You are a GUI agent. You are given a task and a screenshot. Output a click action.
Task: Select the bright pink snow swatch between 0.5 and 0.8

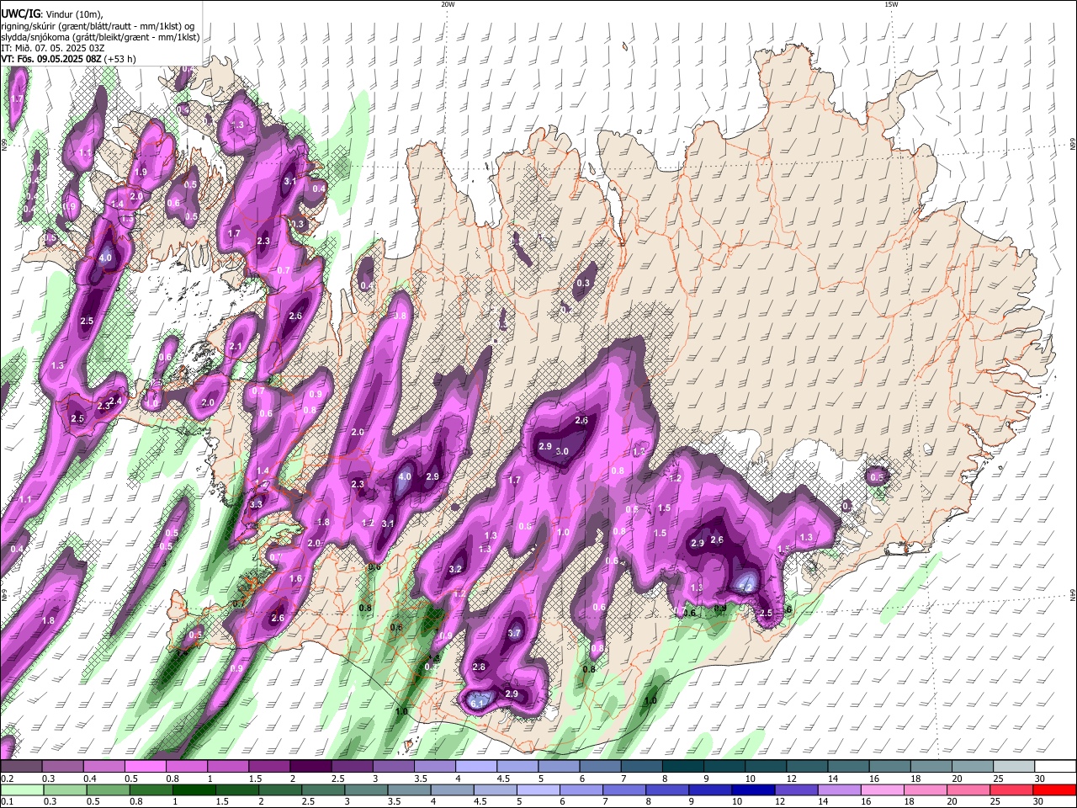[x=145, y=767]
